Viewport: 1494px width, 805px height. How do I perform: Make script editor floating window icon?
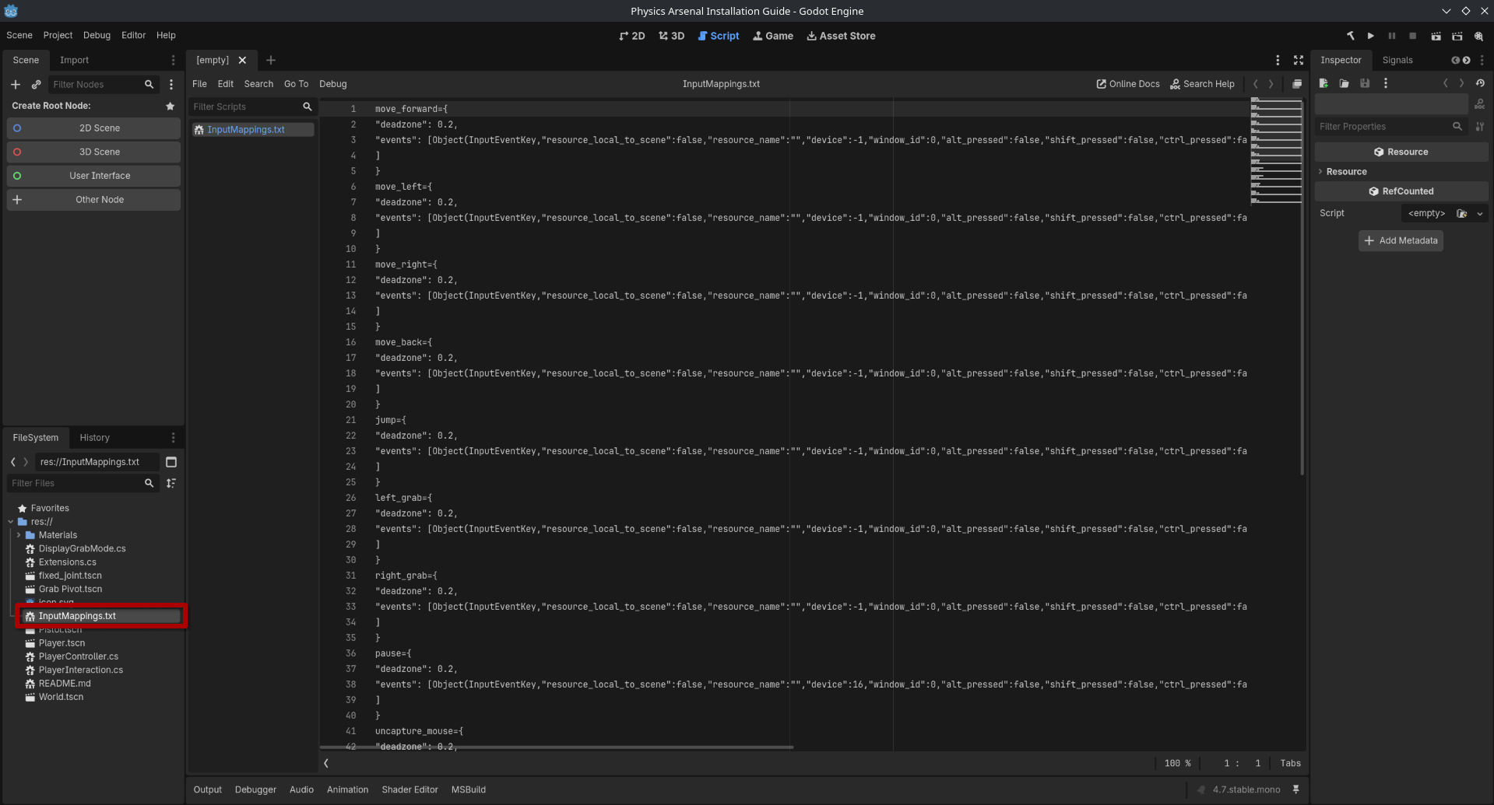[1297, 84]
